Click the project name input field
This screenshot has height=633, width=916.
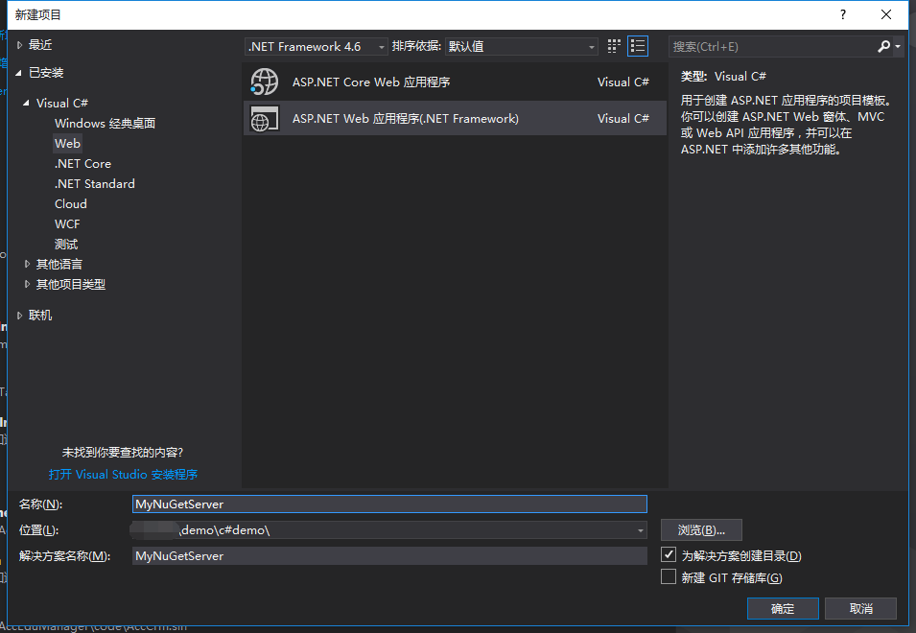click(389, 504)
